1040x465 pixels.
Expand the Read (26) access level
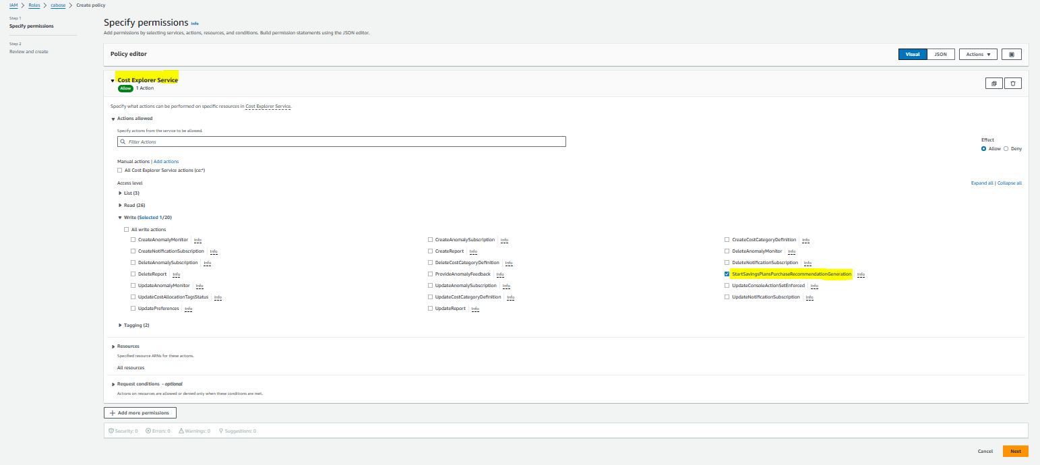tap(120, 205)
